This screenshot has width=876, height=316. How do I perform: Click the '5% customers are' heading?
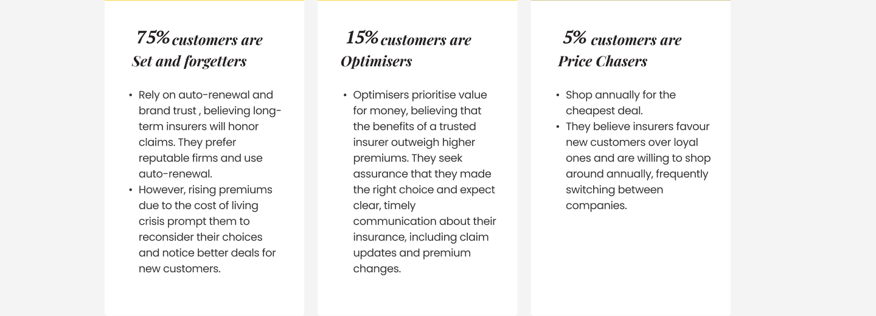(622, 39)
